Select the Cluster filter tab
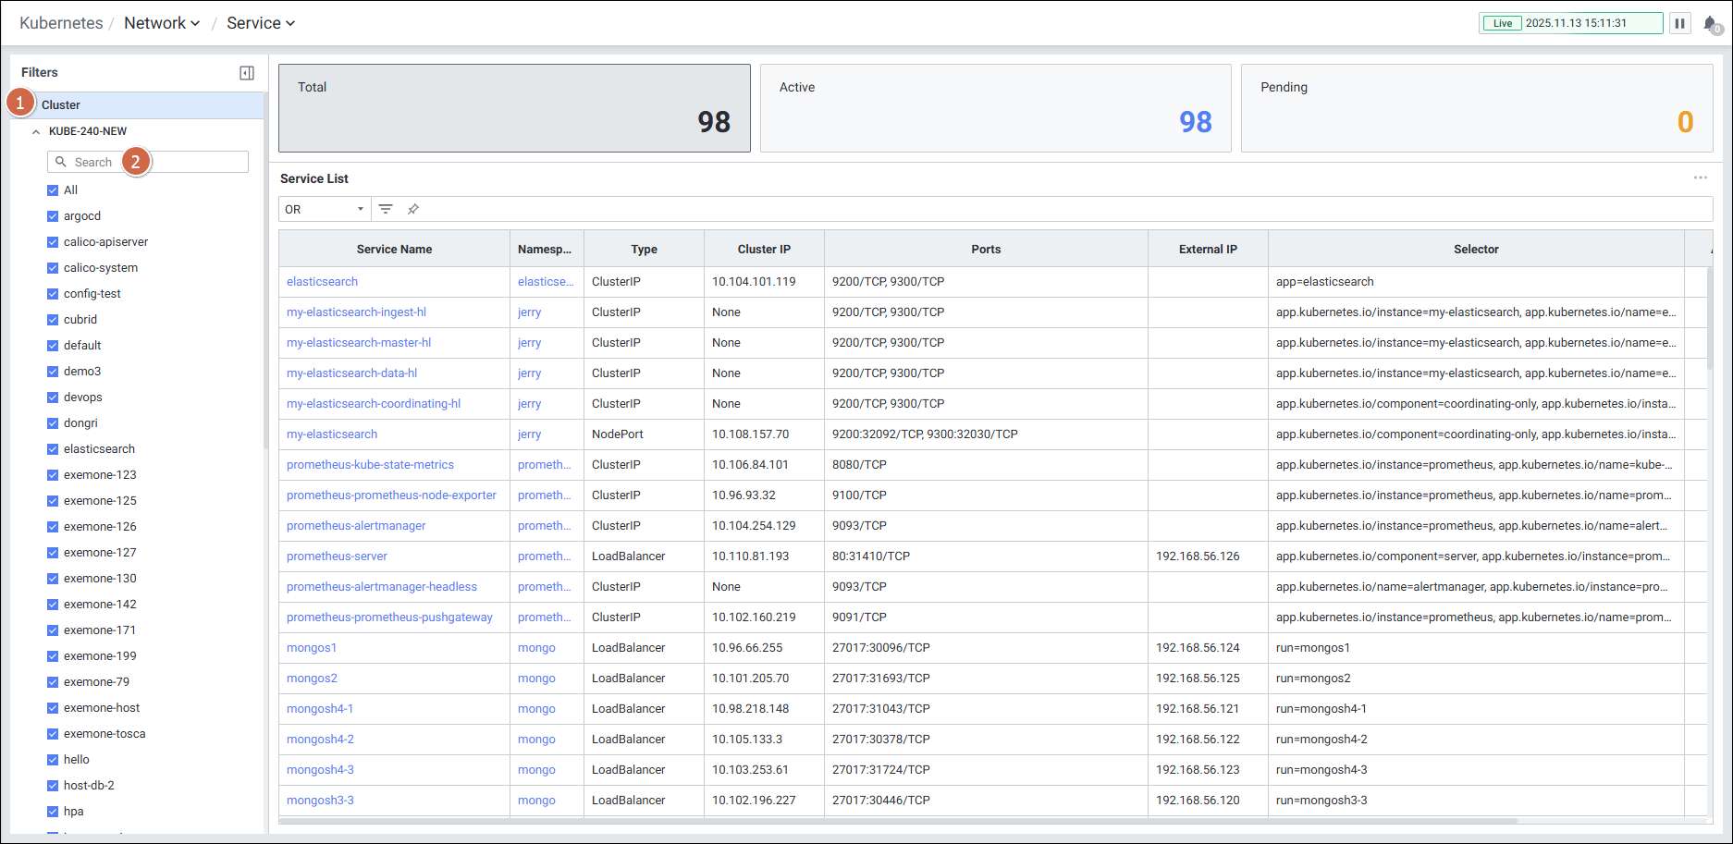The width and height of the screenshot is (1733, 844). pos(61,105)
